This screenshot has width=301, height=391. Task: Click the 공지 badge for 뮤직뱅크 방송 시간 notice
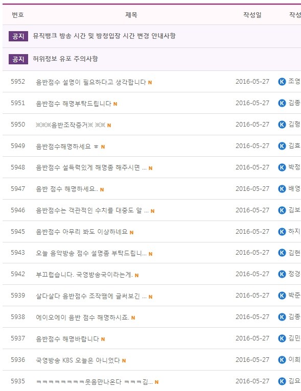point(18,36)
